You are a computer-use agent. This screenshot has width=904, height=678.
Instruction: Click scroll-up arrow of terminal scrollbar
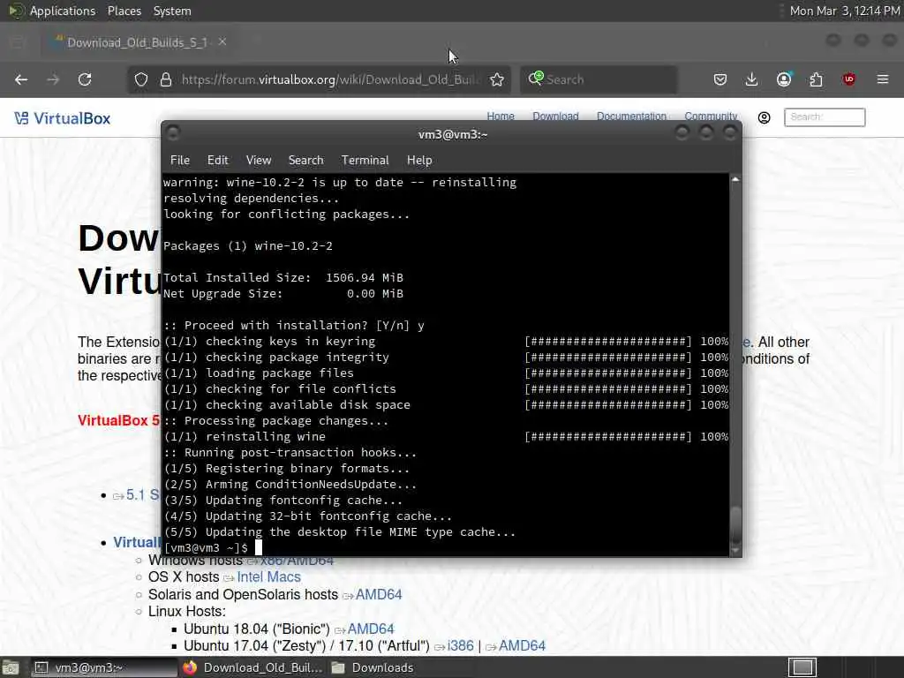(x=735, y=180)
